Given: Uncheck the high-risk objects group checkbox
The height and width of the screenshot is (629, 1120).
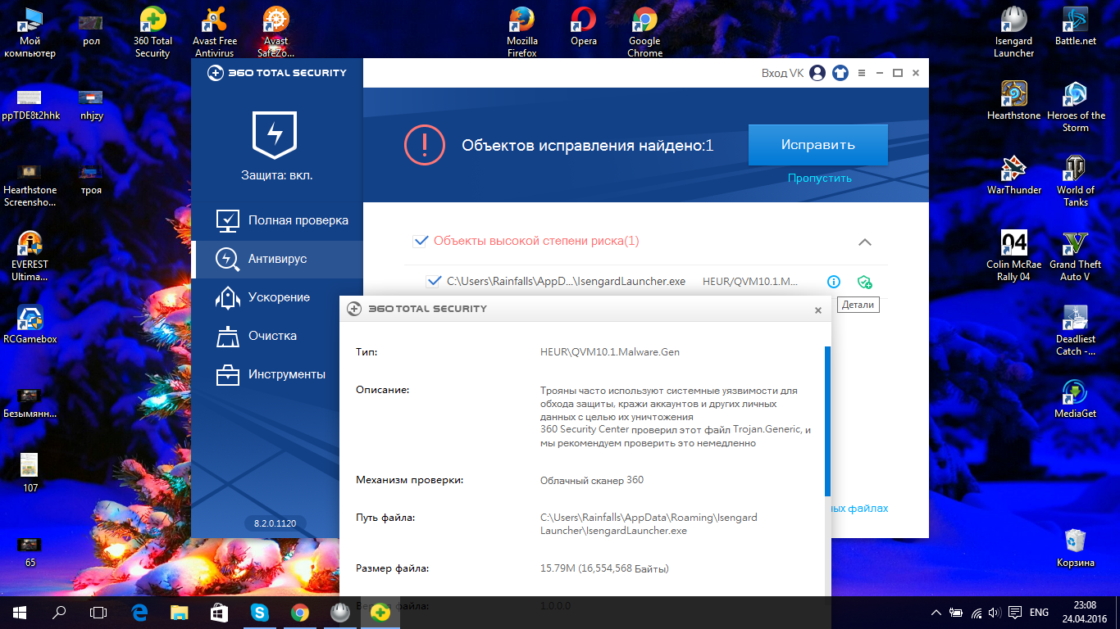Looking at the screenshot, I should 421,241.
